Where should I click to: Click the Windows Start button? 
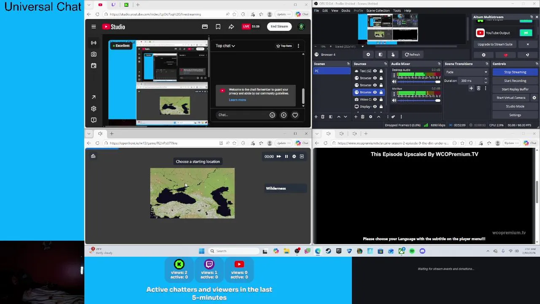[202, 251]
